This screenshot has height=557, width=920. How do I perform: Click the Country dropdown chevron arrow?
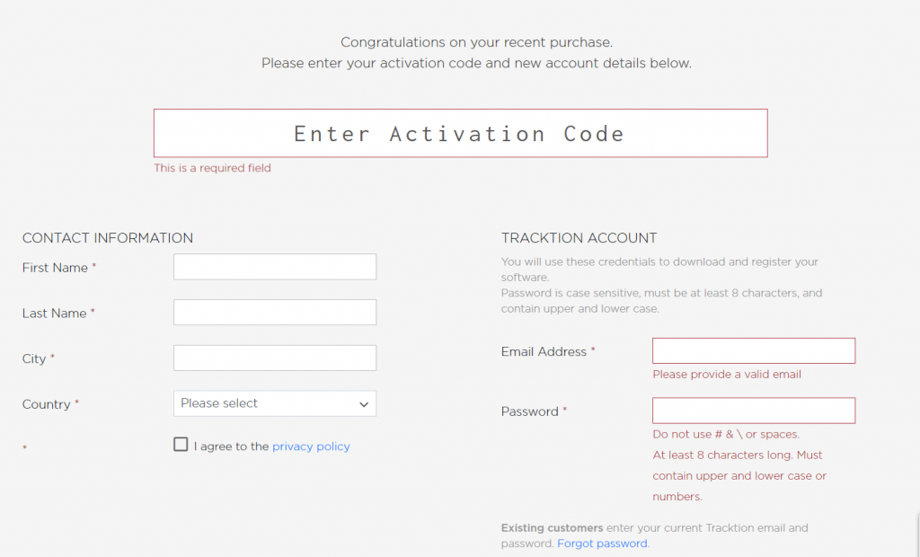(365, 403)
